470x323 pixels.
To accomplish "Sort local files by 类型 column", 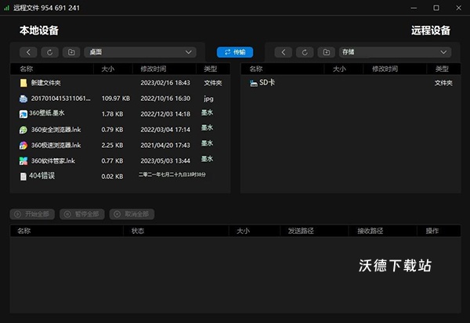I will 211,69.
